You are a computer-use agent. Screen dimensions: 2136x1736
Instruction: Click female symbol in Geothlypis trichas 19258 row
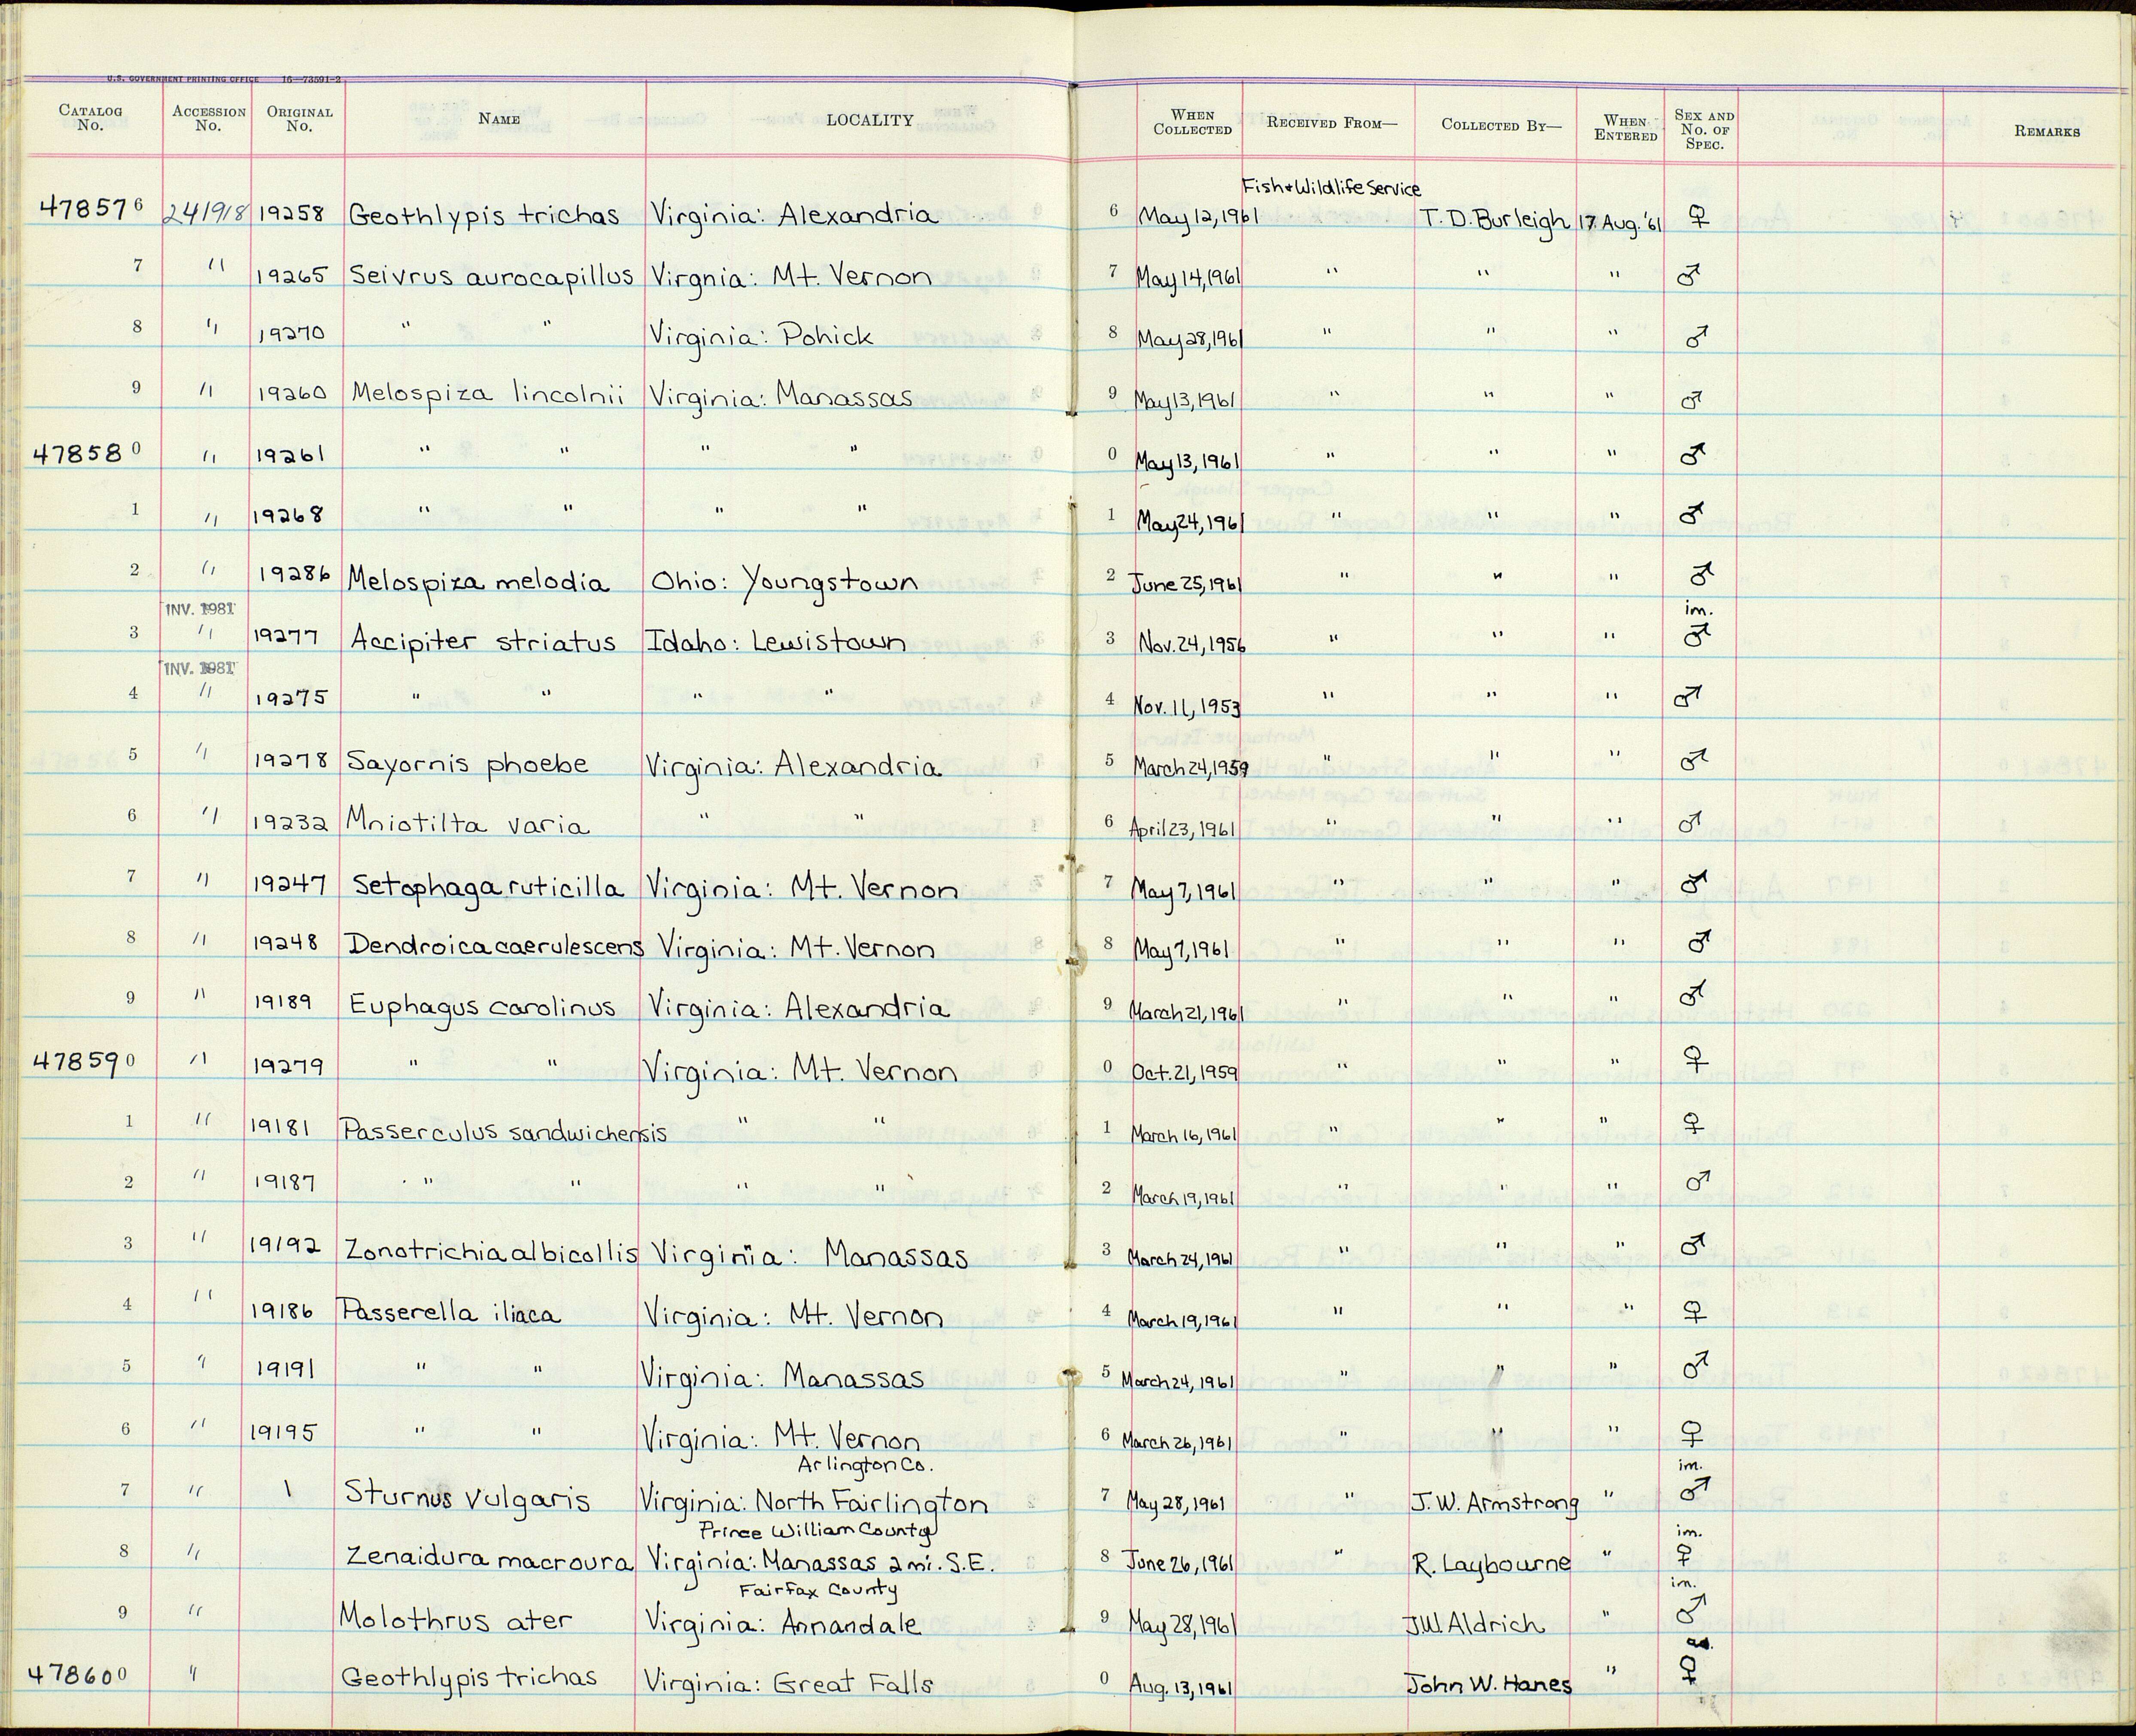click(x=1698, y=216)
